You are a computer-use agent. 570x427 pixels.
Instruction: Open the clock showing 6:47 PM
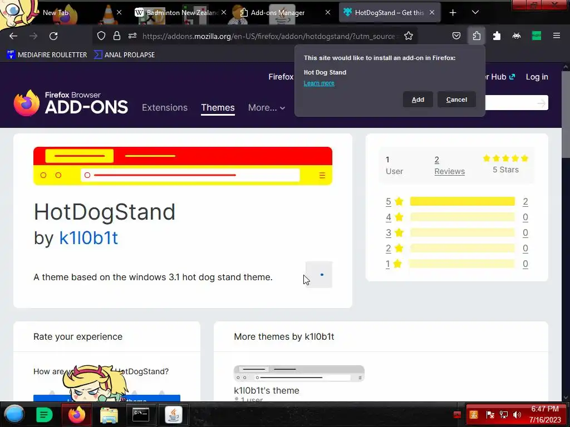click(x=545, y=414)
